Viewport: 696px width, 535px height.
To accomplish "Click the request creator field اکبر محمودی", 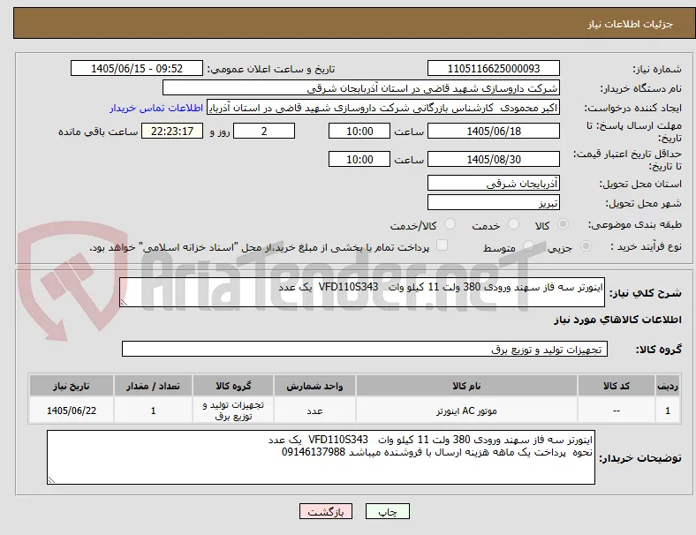I will 383,108.
